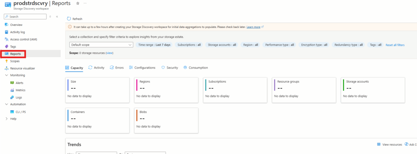Click the sidebar Search field
Viewport: 417px width, 154px height.
(25, 16)
